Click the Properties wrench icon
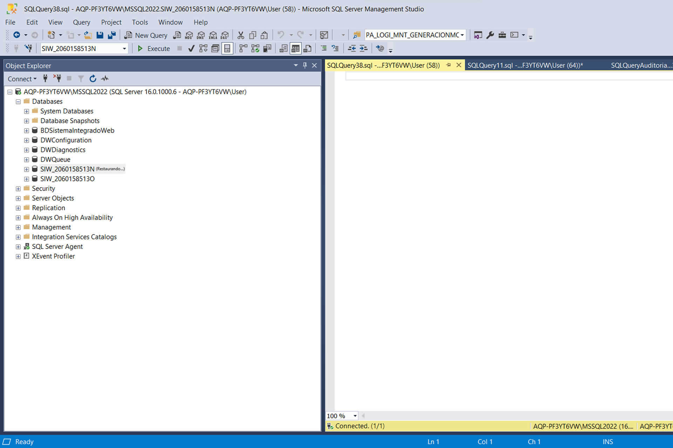 pyautogui.click(x=490, y=35)
